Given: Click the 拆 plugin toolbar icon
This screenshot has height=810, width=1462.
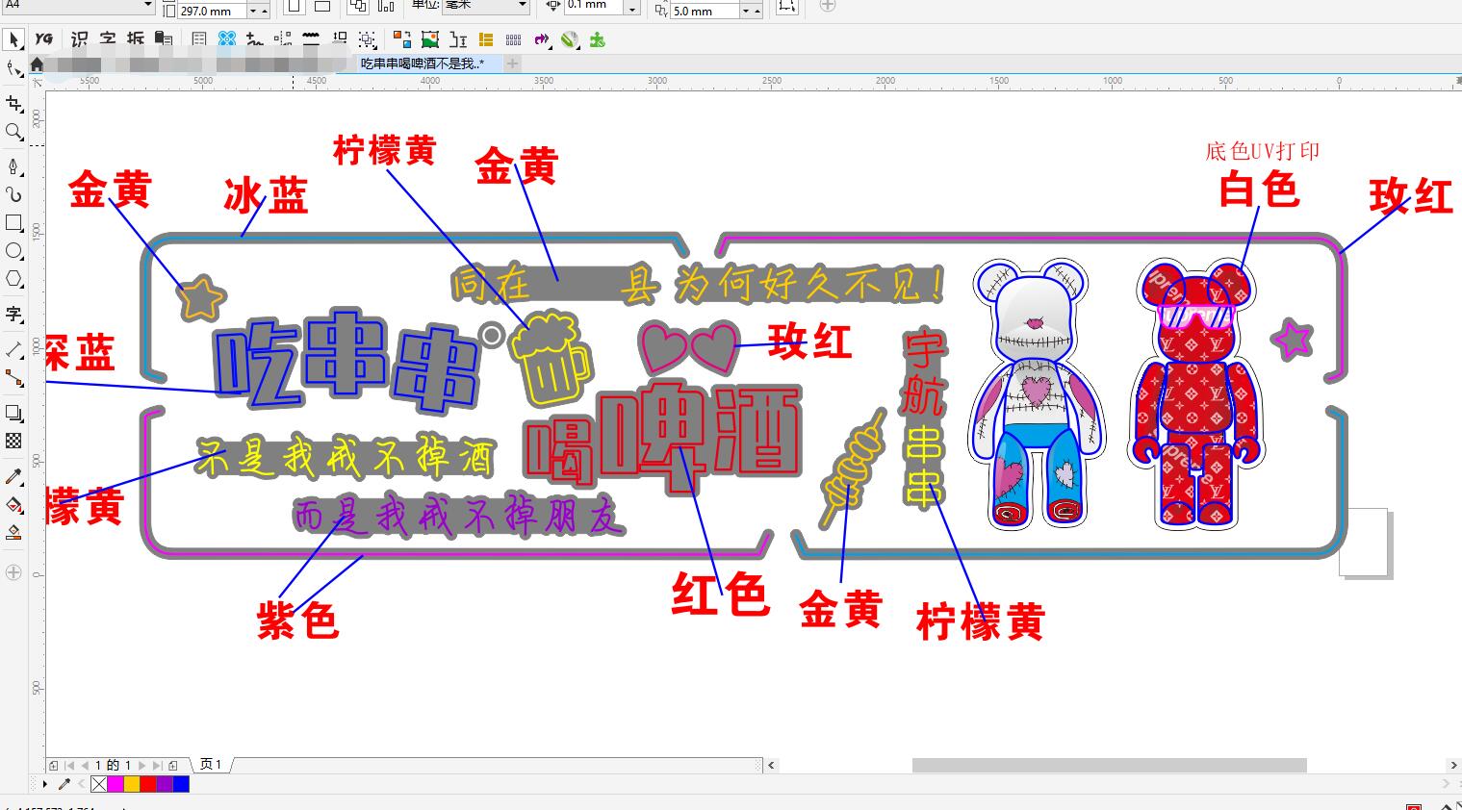Looking at the screenshot, I should (136, 39).
